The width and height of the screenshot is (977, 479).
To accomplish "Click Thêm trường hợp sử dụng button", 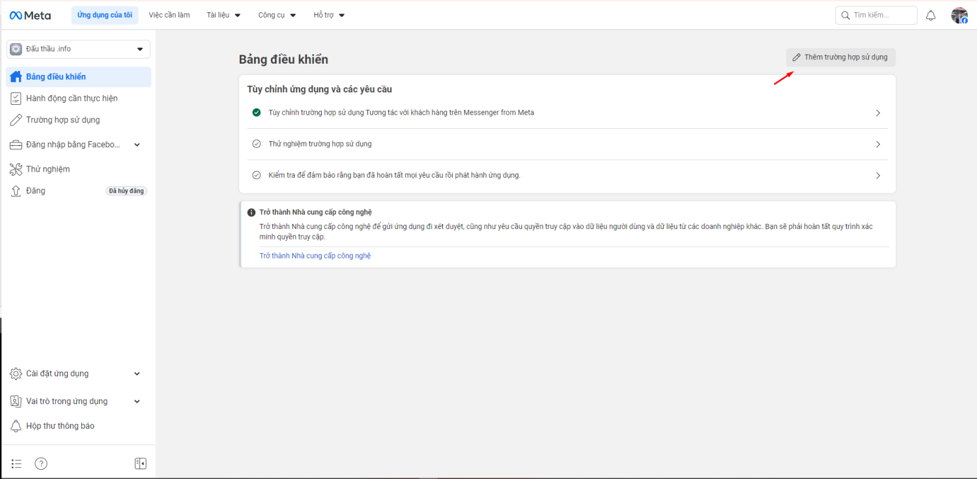I will coord(840,57).
